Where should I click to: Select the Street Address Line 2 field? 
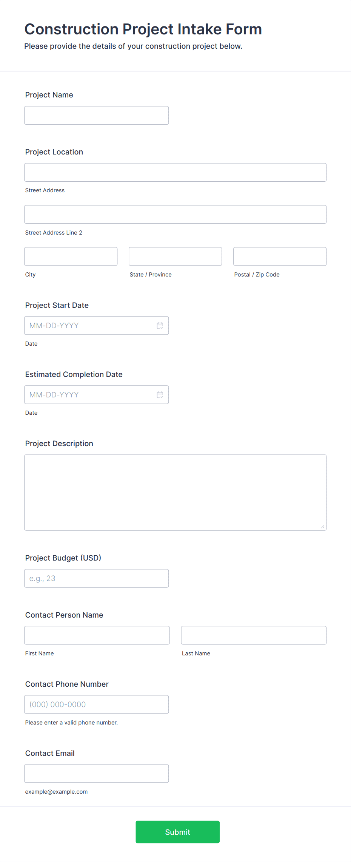click(x=175, y=214)
